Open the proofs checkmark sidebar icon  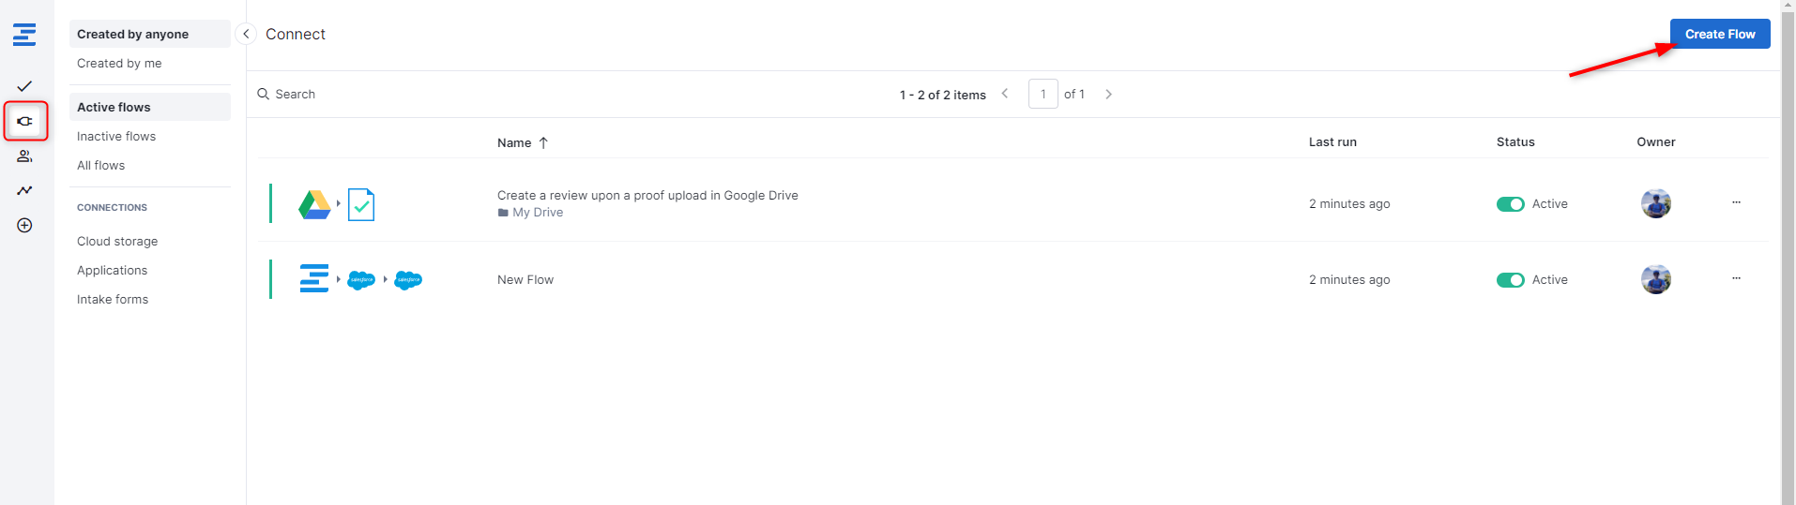coord(24,86)
